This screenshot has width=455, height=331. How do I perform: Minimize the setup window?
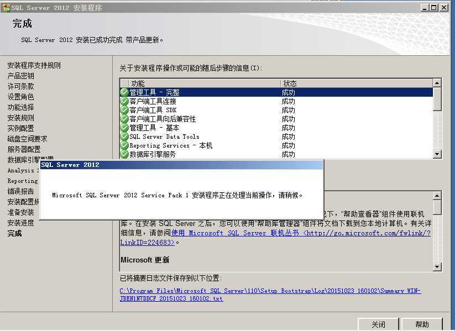(425, 8)
